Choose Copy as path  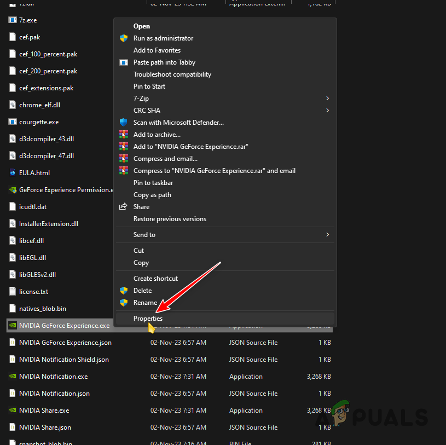tap(152, 194)
